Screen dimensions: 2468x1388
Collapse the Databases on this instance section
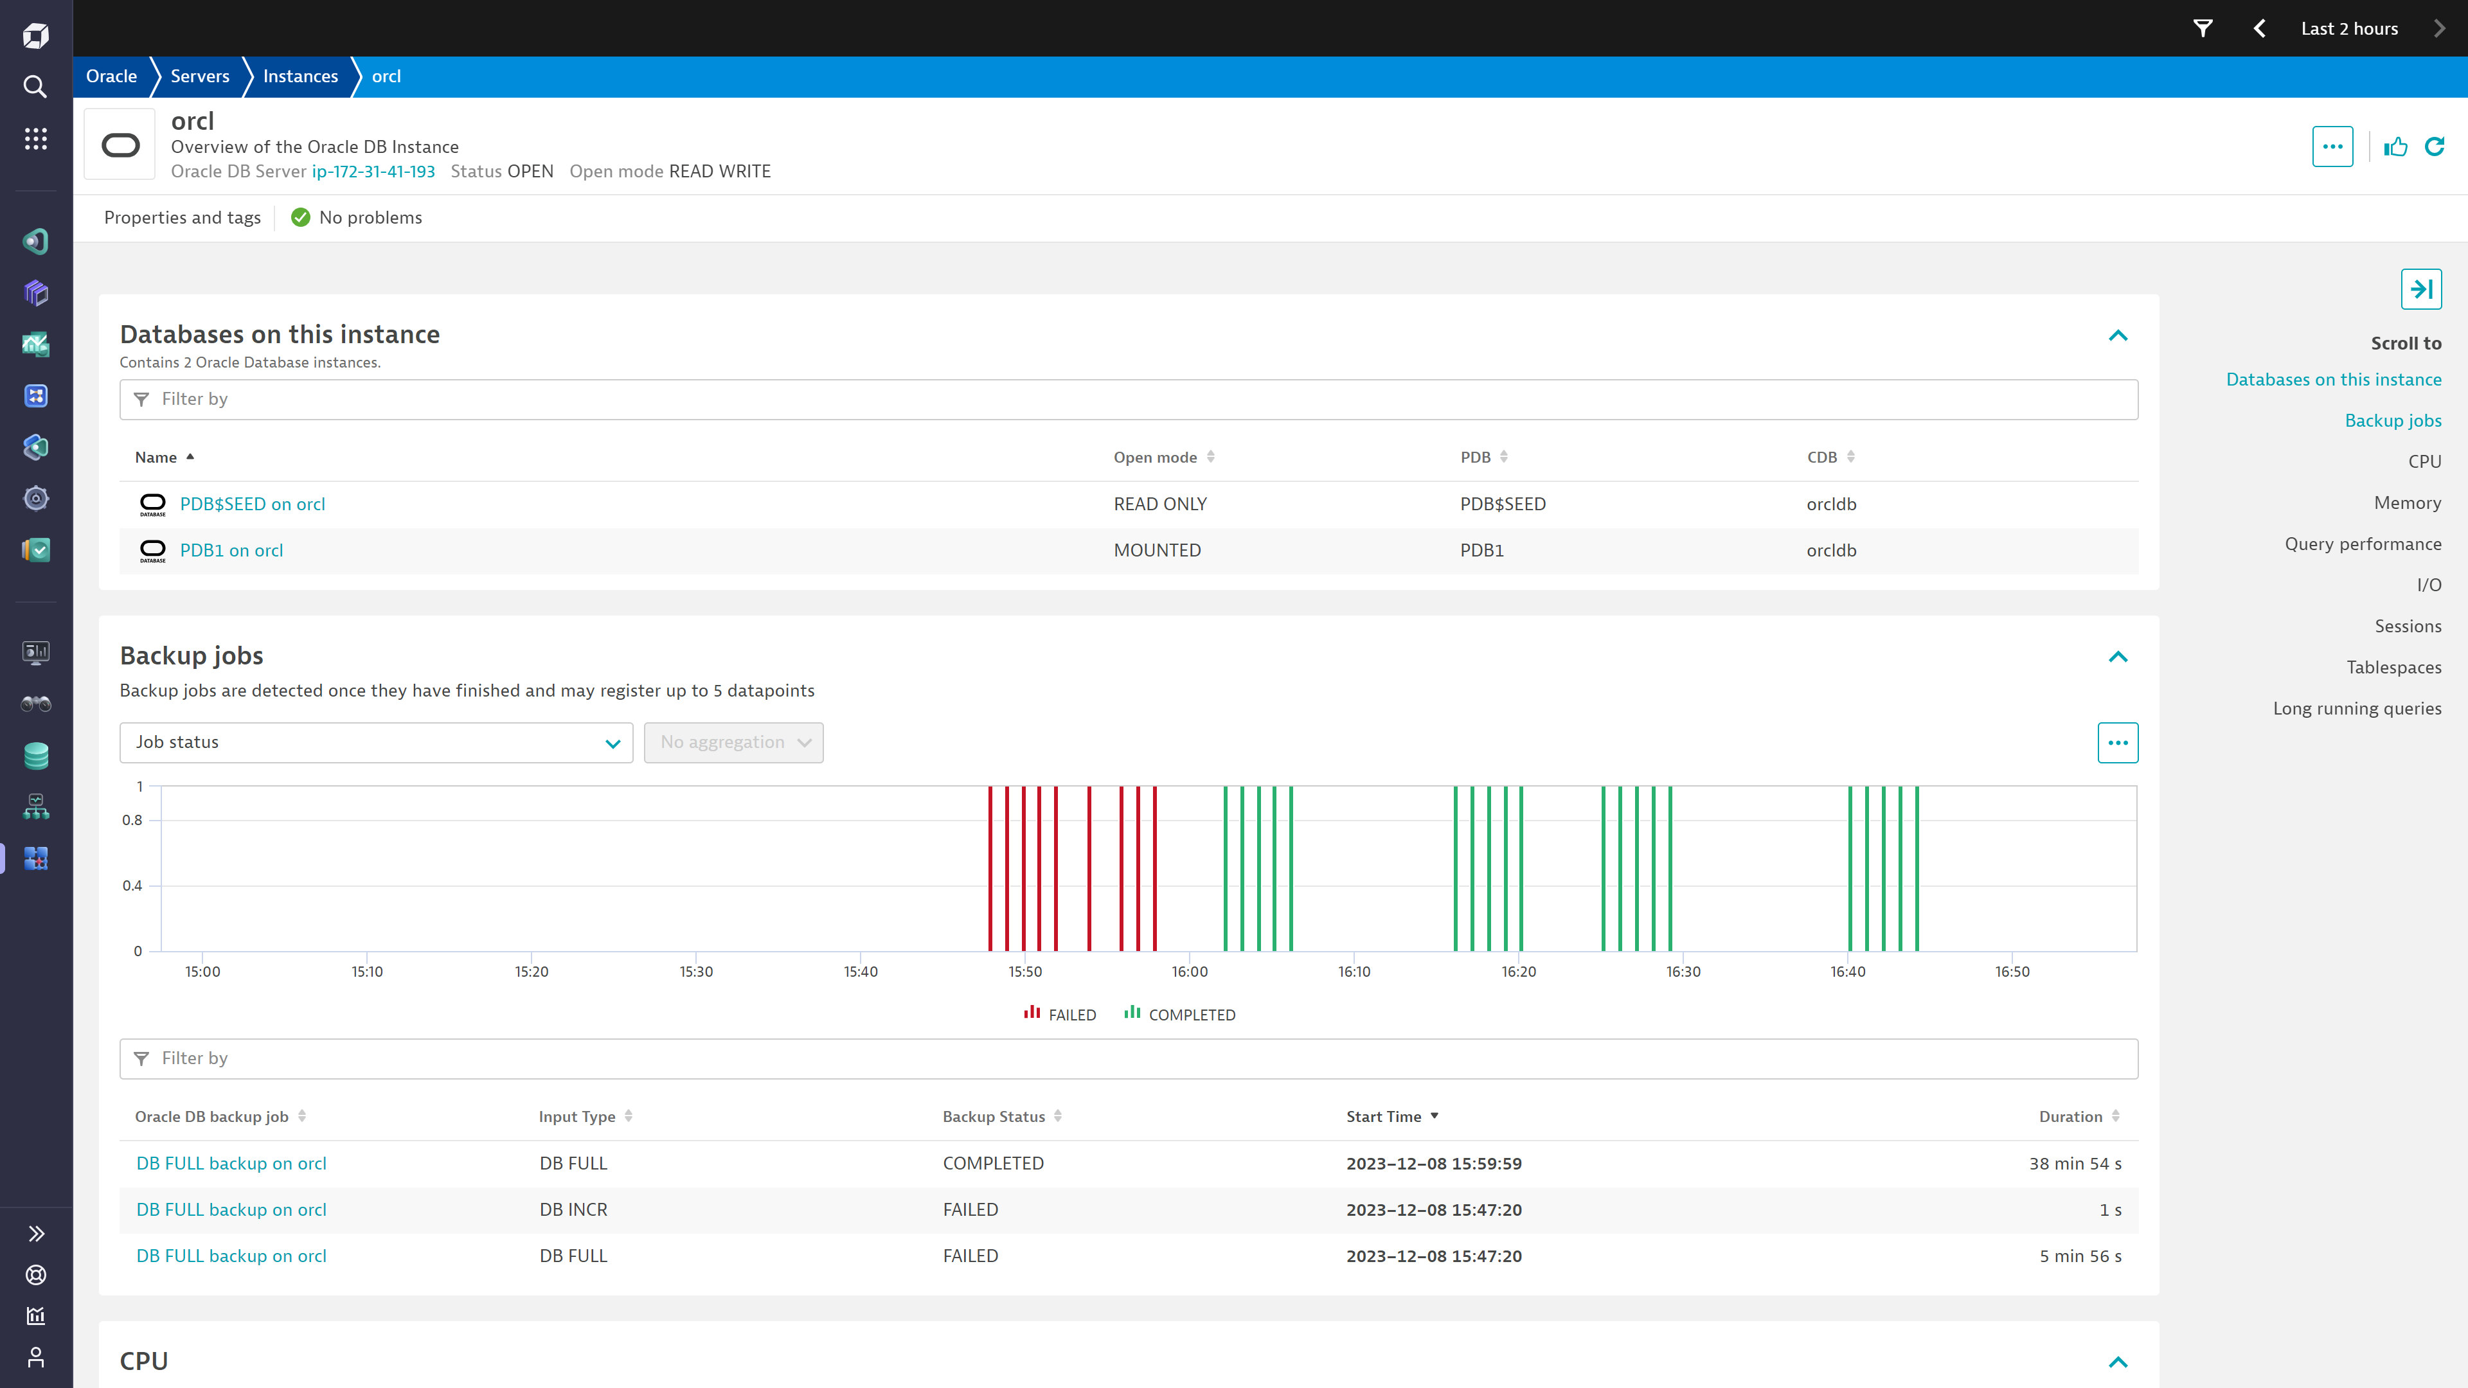tap(2117, 335)
